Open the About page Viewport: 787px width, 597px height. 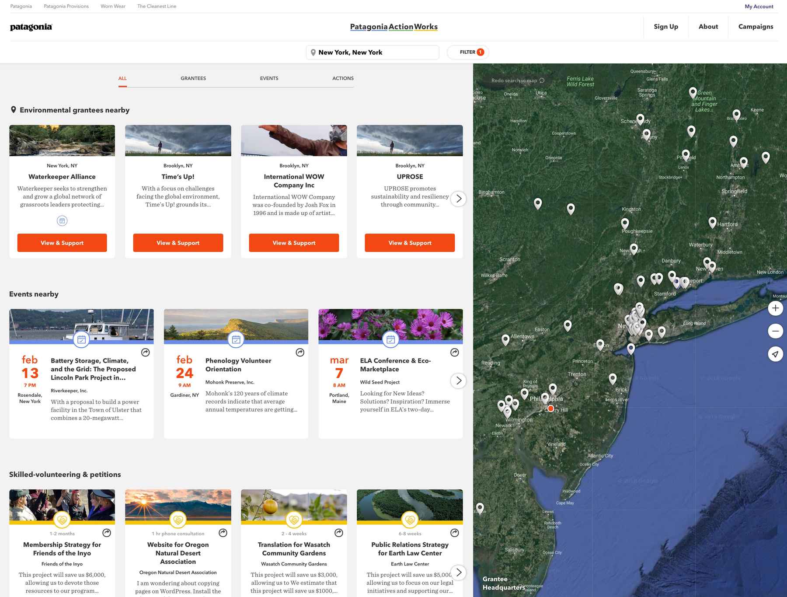708,27
